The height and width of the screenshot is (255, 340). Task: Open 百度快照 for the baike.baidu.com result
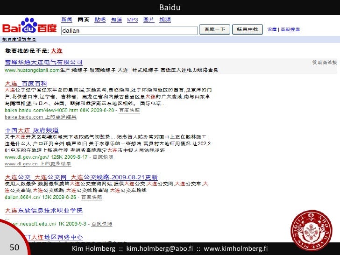click(x=129, y=110)
